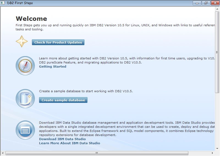
Task: Open Learn More About IBM Data Studio link
Action: 70,143
